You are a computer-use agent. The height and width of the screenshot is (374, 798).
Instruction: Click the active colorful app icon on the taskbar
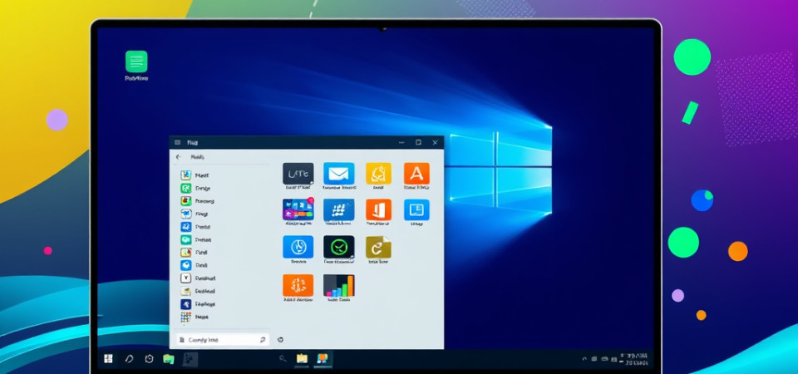(323, 359)
